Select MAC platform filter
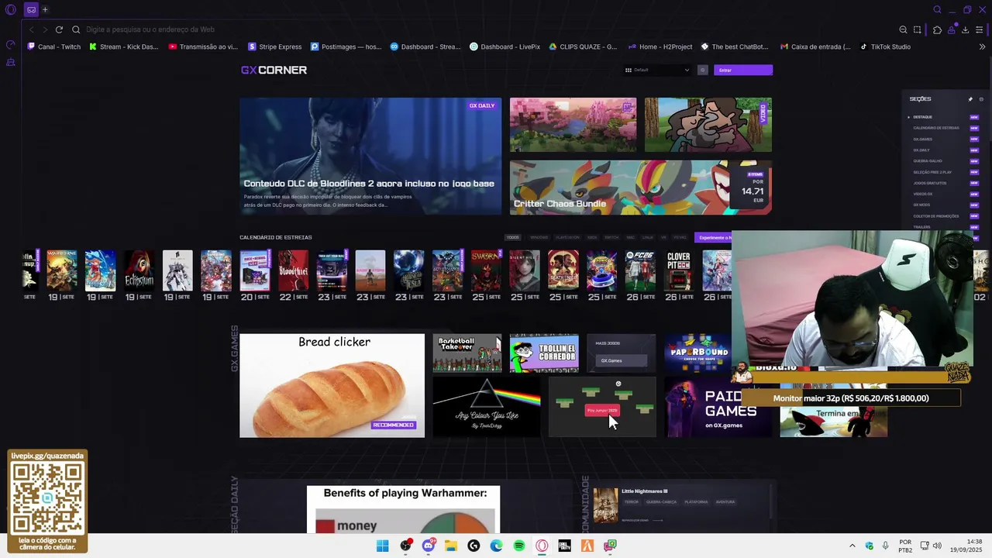The width and height of the screenshot is (992, 558). pyautogui.click(x=631, y=237)
